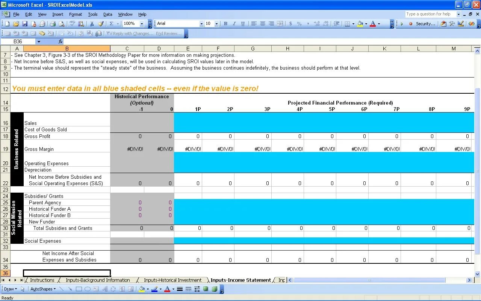Save the workbook with the floppy icon
The width and height of the screenshot is (481, 301).
click(x=25, y=24)
